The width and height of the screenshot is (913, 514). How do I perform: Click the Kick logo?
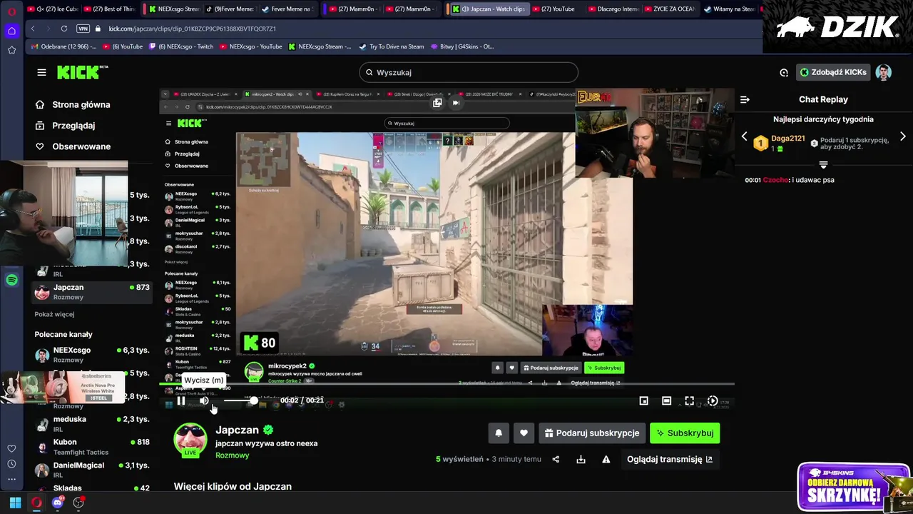coord(82,72)
